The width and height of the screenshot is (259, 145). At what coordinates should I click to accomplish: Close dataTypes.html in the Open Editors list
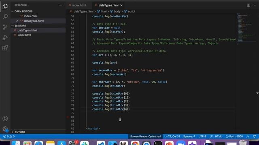tap(17, 21)
